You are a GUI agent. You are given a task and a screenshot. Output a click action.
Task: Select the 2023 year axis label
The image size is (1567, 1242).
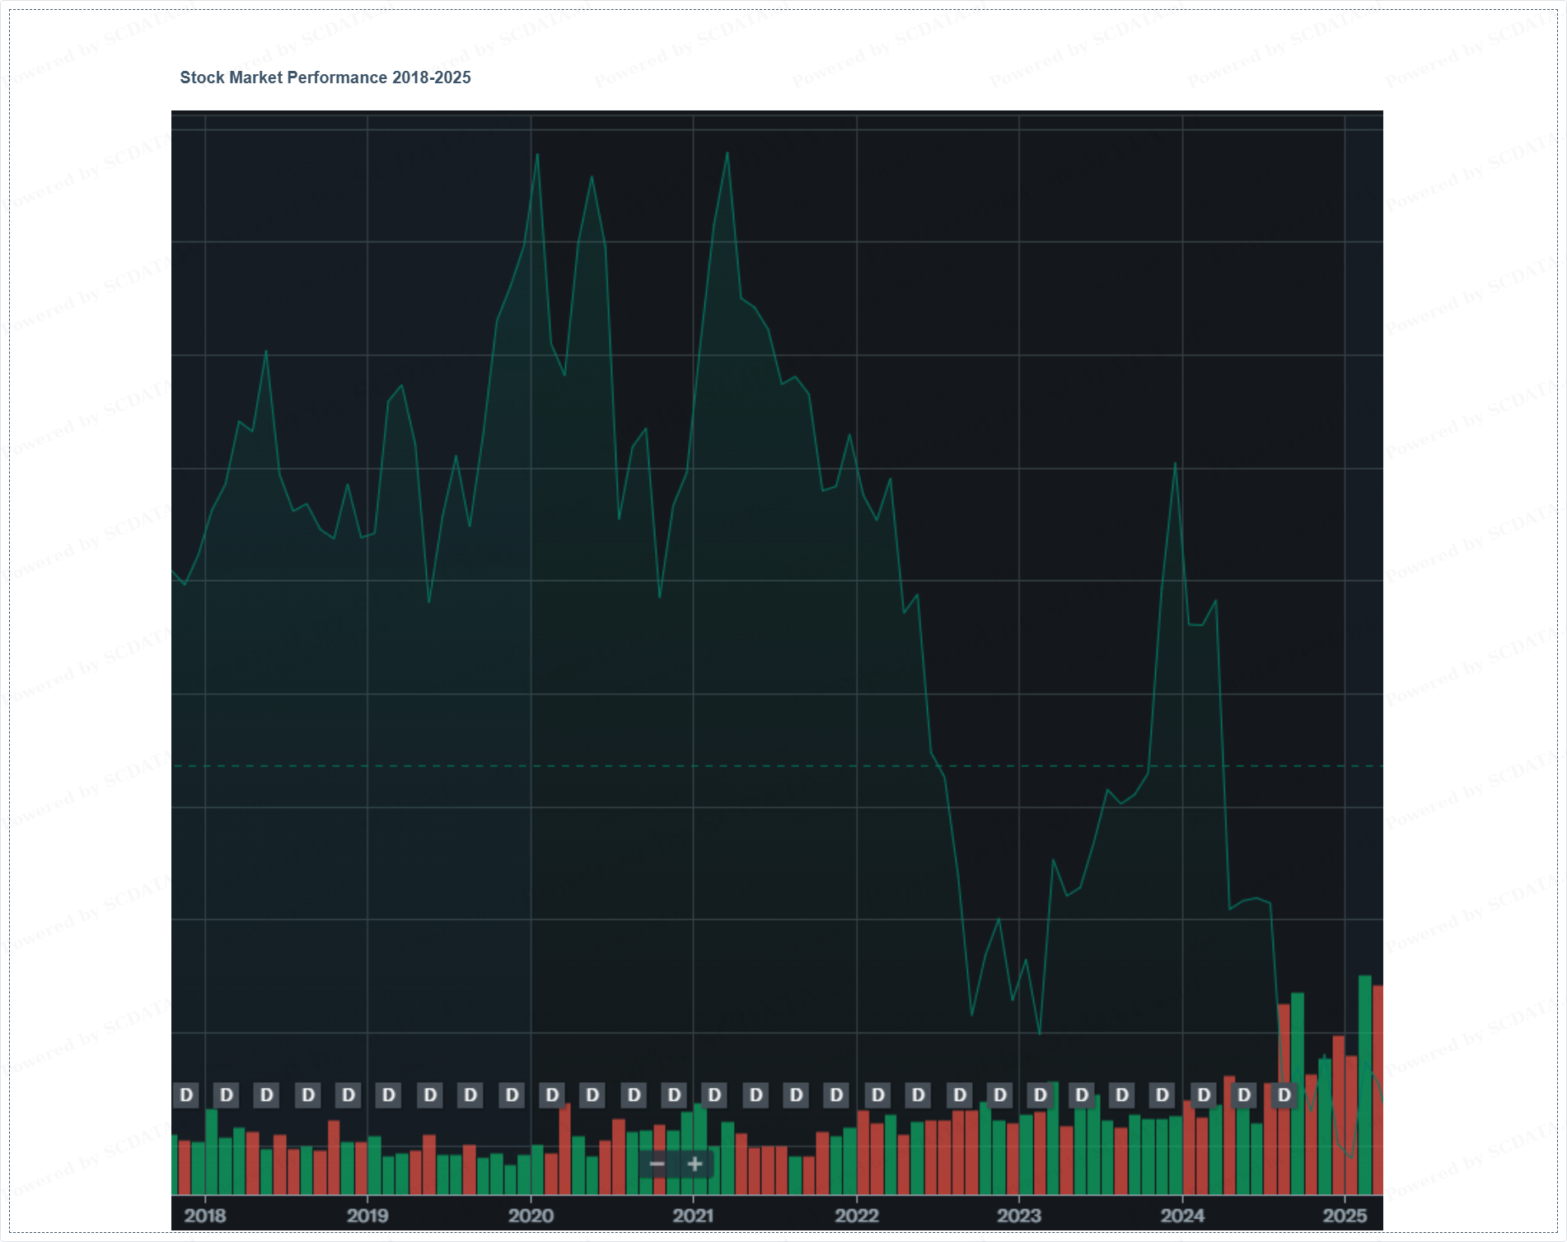(x=1019, y=1216)
